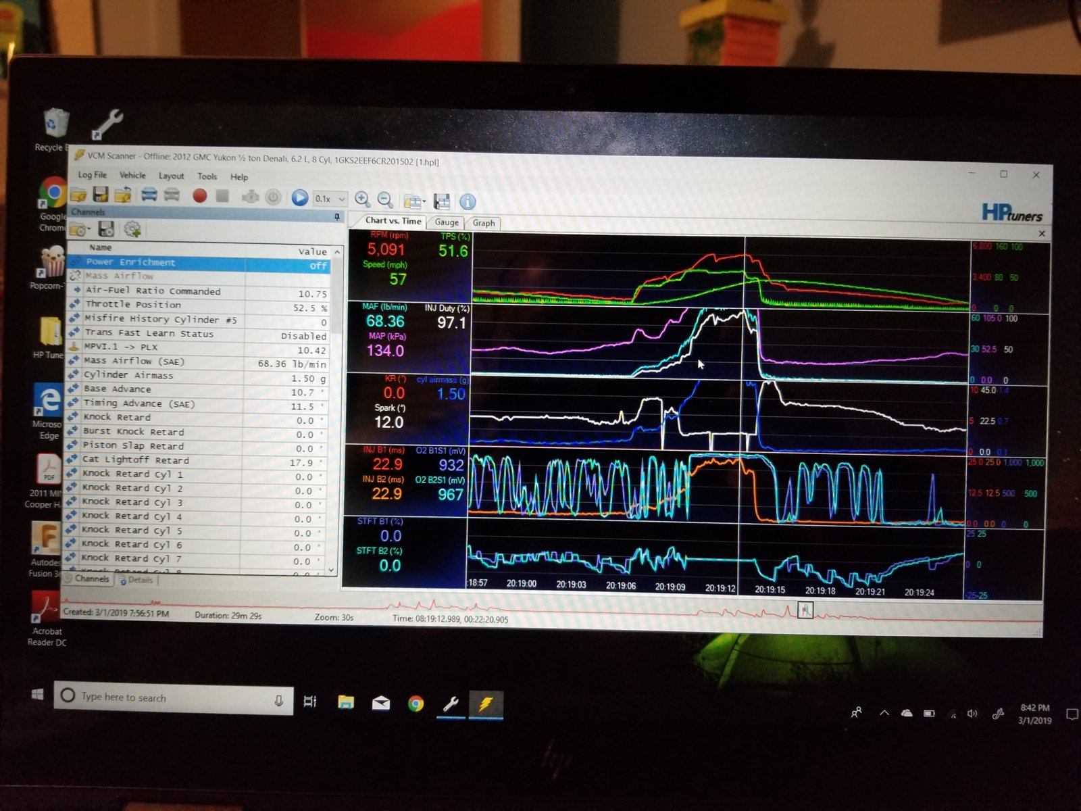
Task: Click the taskbar search box
Action: (174, 697)
